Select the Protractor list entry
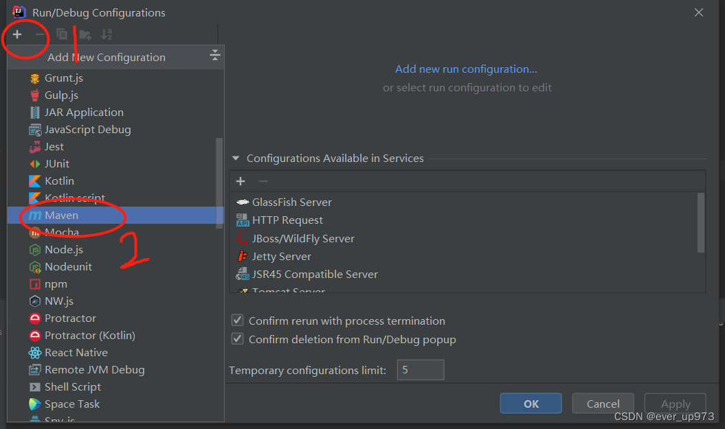725x429 pixels. (x=115, y=318)
